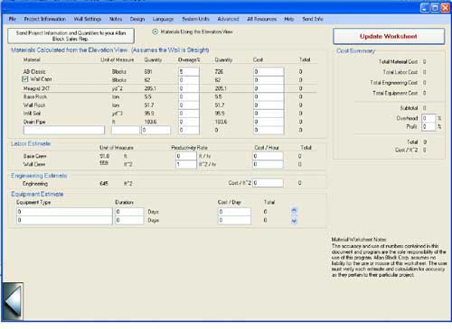Open the File menu
Image resolution: width=452 pixels, height=329 pixels.
(13, 19)
